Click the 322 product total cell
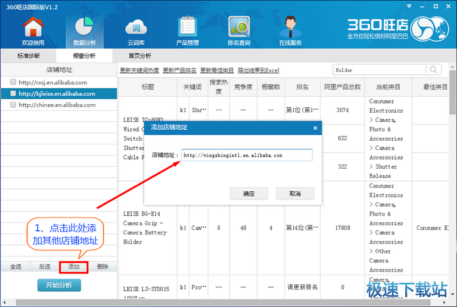Screen dimensions: 457x307 coord(342,167)
